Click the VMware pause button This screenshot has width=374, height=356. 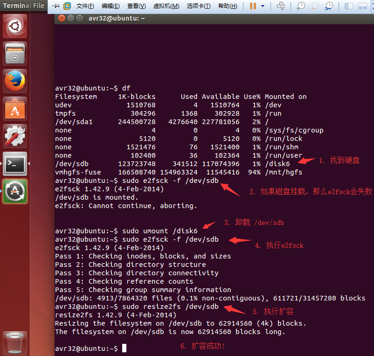pyautogui.click(x=253, y=6)
